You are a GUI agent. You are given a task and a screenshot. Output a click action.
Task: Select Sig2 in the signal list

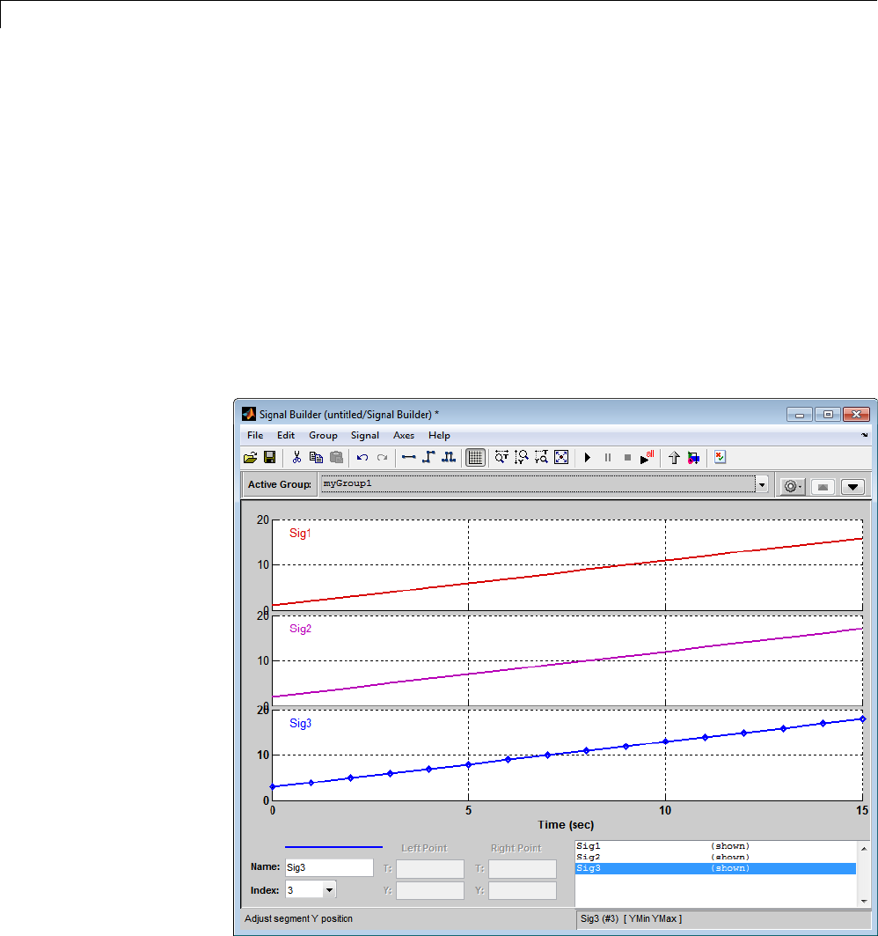pyautogui.click(x=716, y=857)
